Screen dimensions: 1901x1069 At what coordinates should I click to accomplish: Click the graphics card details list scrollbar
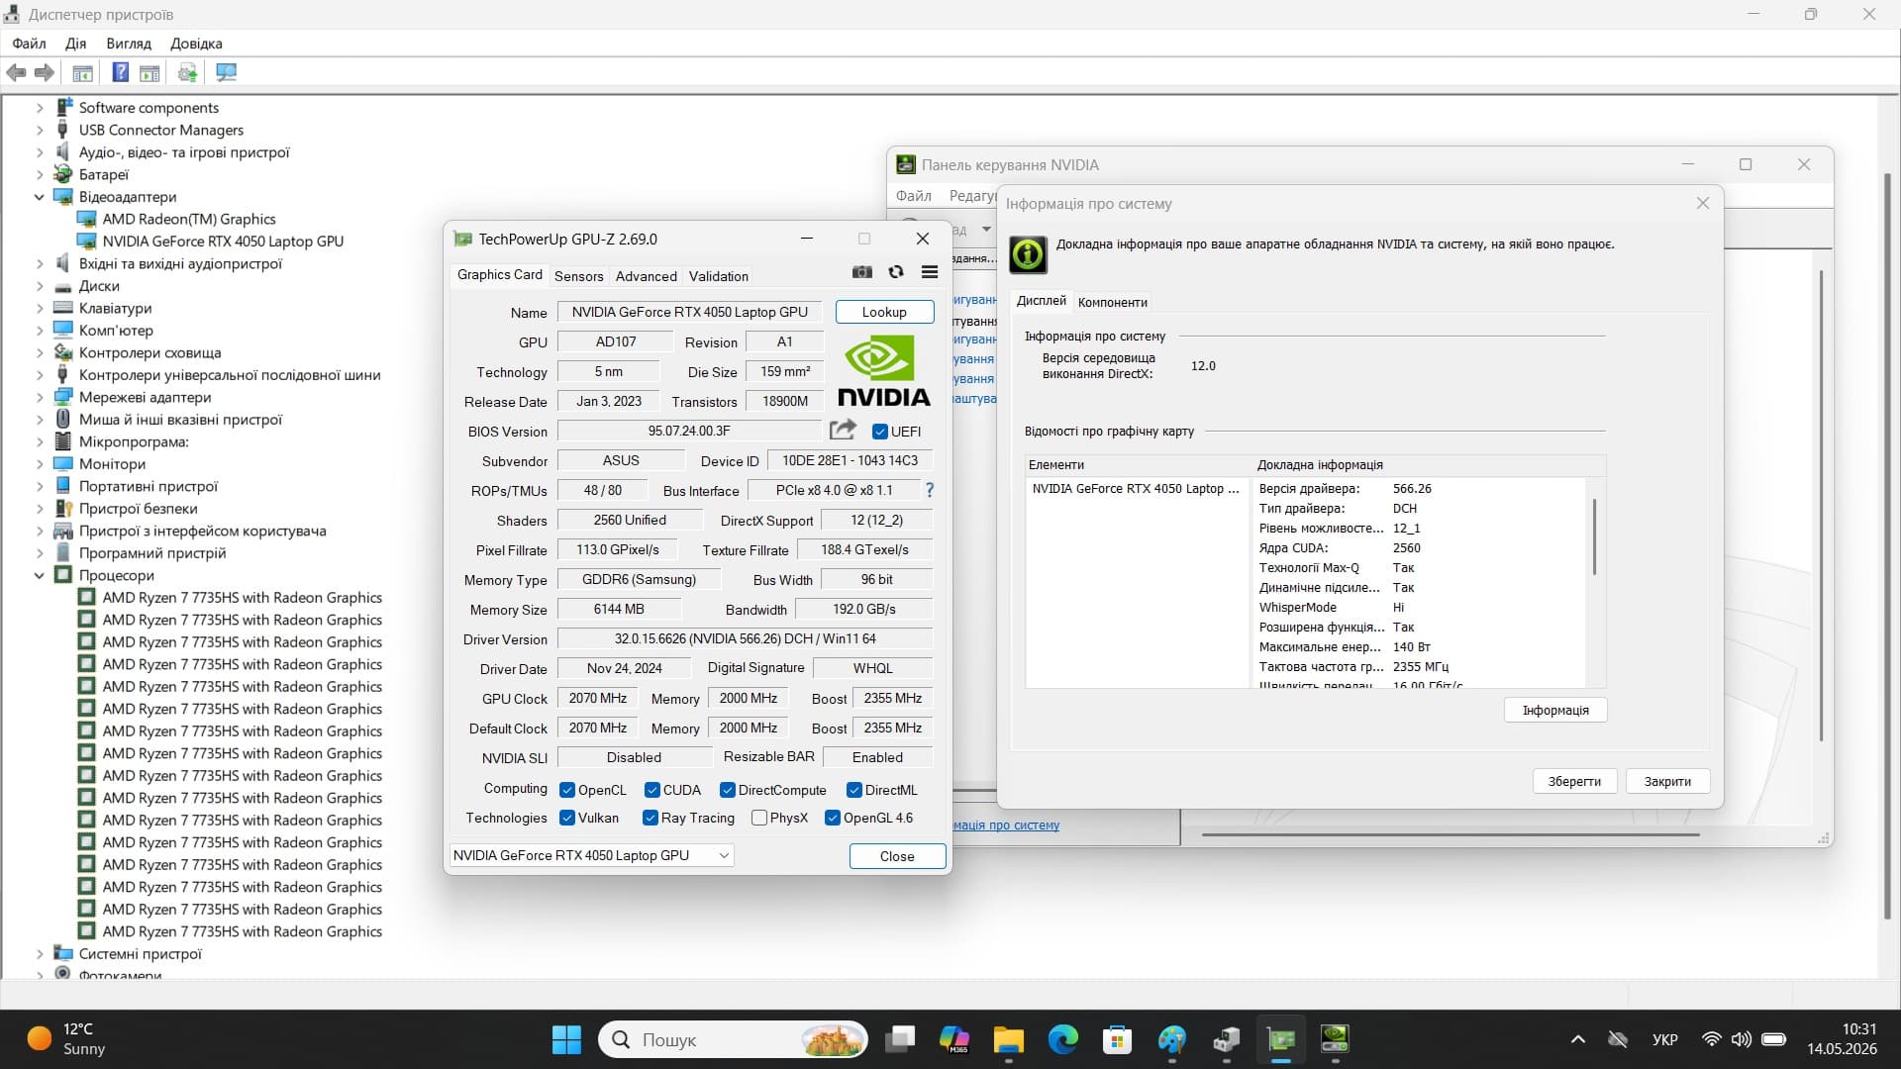click(1594, 537)
